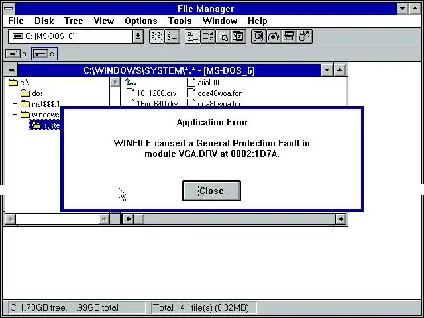
Task: Click the tree pane horizontal scroll-right arrow
Action: (104, 219)
